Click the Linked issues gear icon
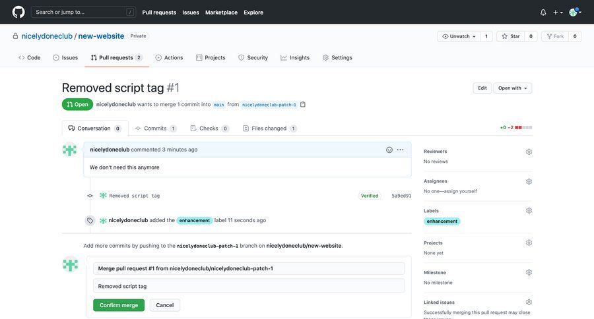The image size is (594, 319). (x=529, y=302)
